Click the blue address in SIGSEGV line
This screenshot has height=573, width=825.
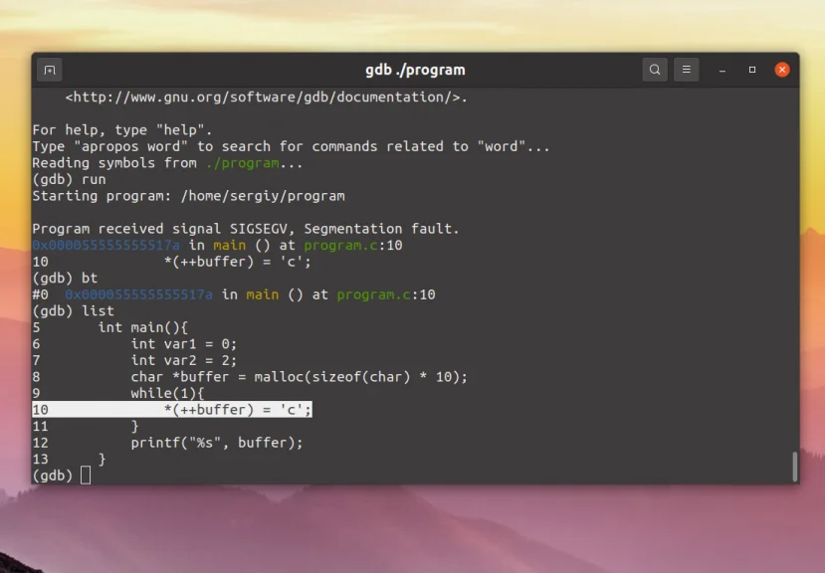coord(105,245)
